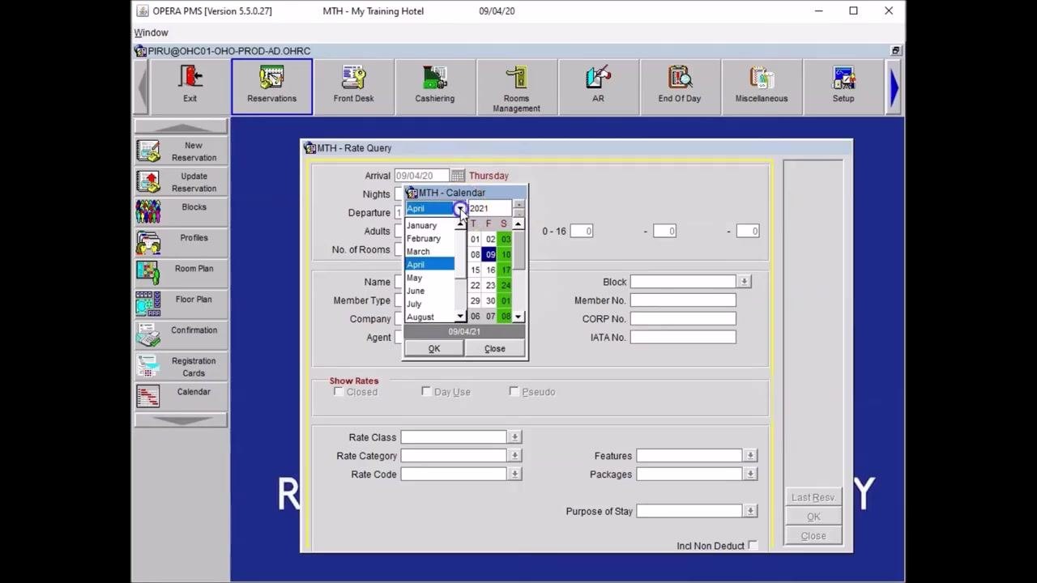Open Floor Plan from the sidebar

(x=181, y=305)
